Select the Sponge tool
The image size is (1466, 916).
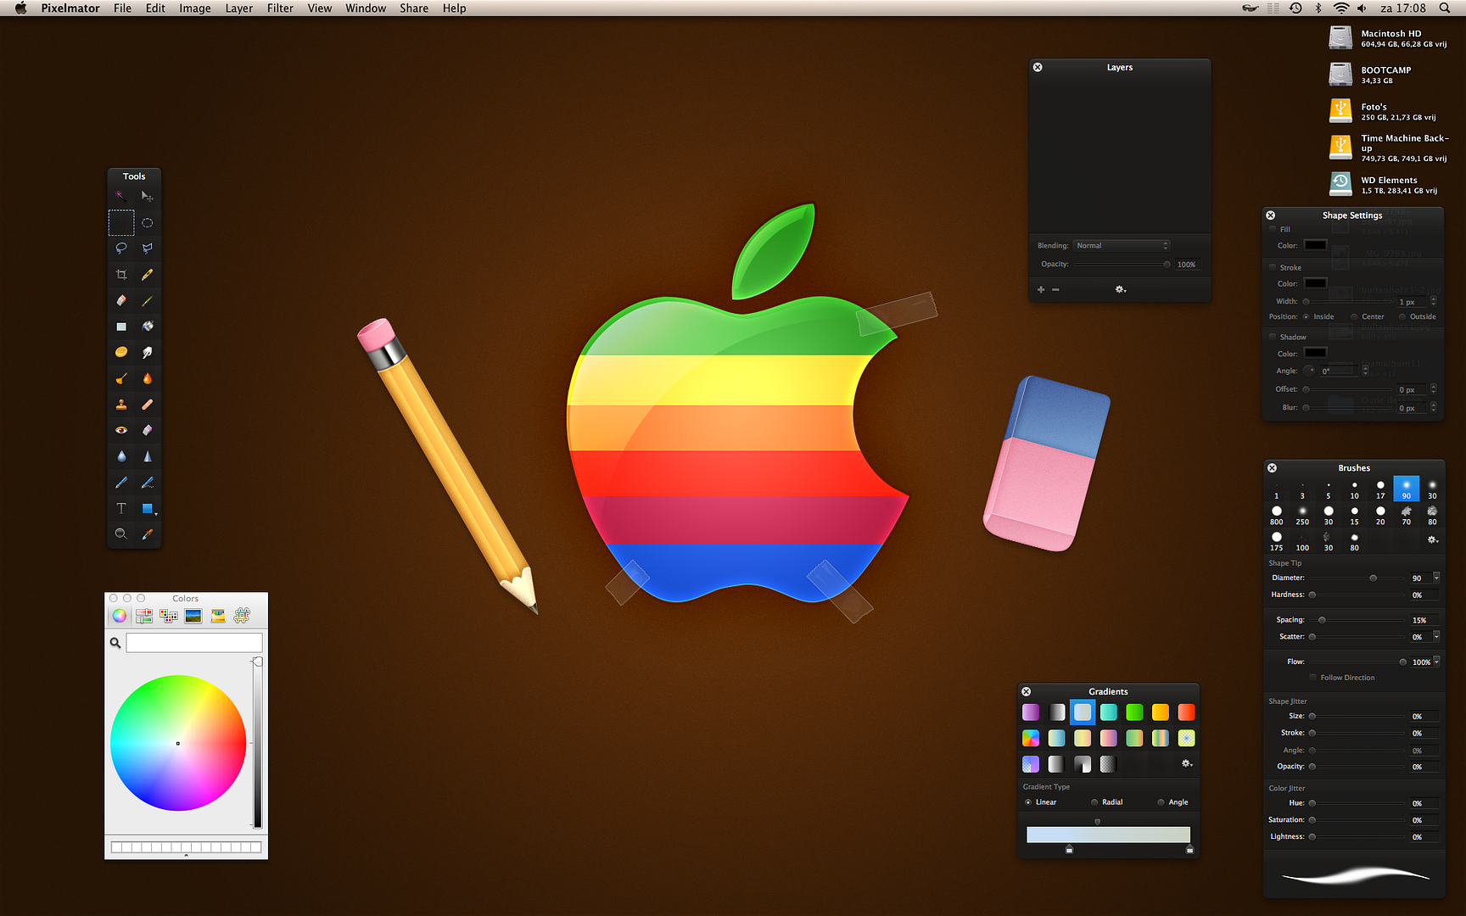pos(121,352)
